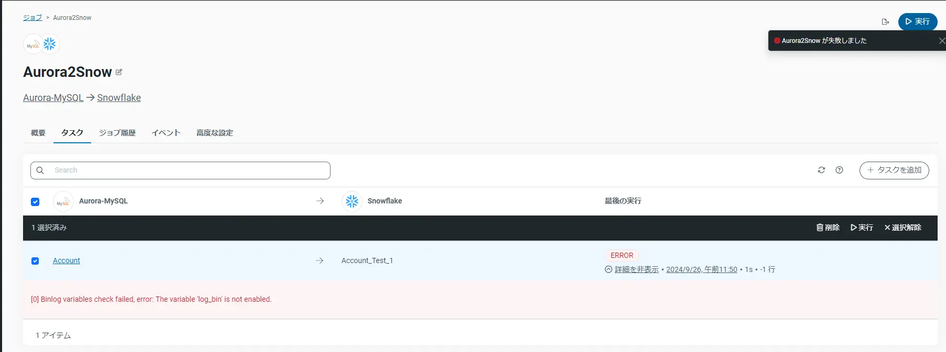The image size is (946, 352).
Task: Click the refresh tasks icon
Action: click(x=821, y=170)
